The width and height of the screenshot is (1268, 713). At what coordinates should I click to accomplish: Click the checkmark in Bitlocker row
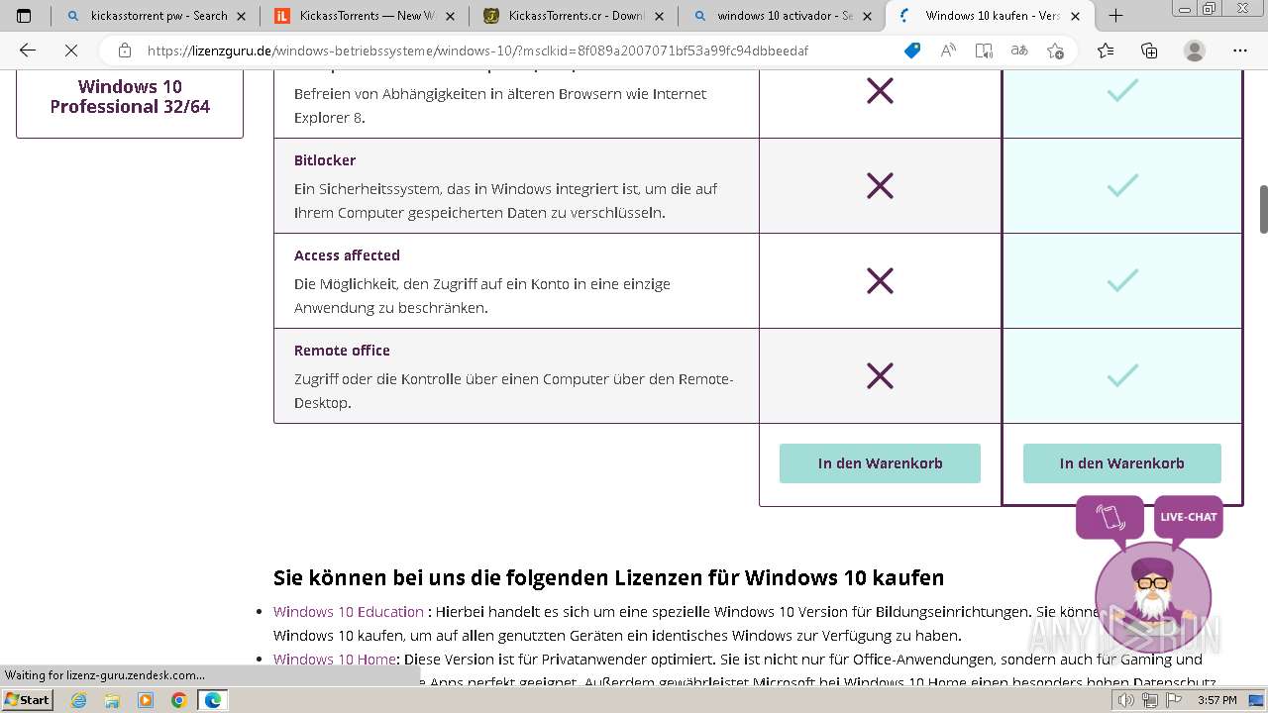1122,186
